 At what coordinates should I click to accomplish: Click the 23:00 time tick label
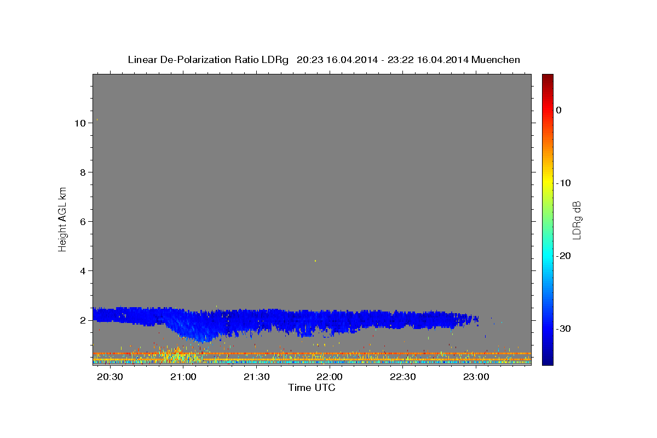(x=476, y=377)
